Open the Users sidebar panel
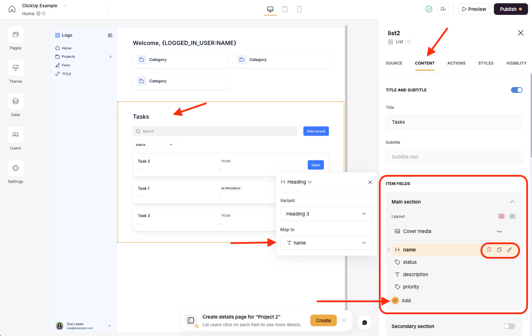The width and height of the screenshot is (532, 336). point(16,135)
